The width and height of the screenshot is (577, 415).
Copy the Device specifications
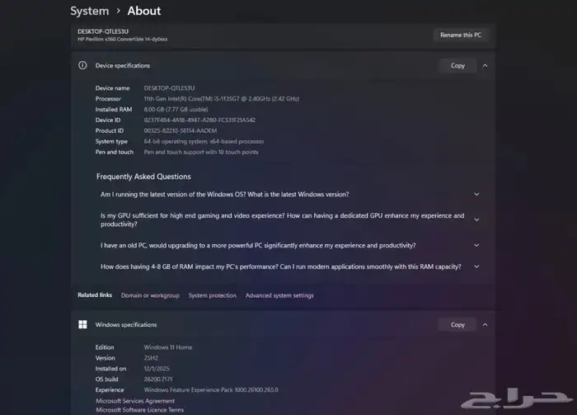pyautogui.click(x=457, y=65)
